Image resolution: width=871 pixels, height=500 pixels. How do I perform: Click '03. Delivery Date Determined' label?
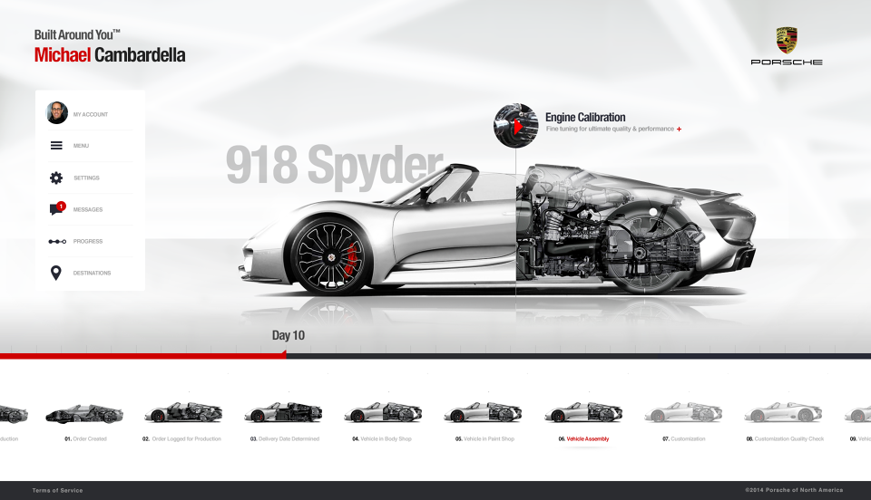[x=285, y=439]
